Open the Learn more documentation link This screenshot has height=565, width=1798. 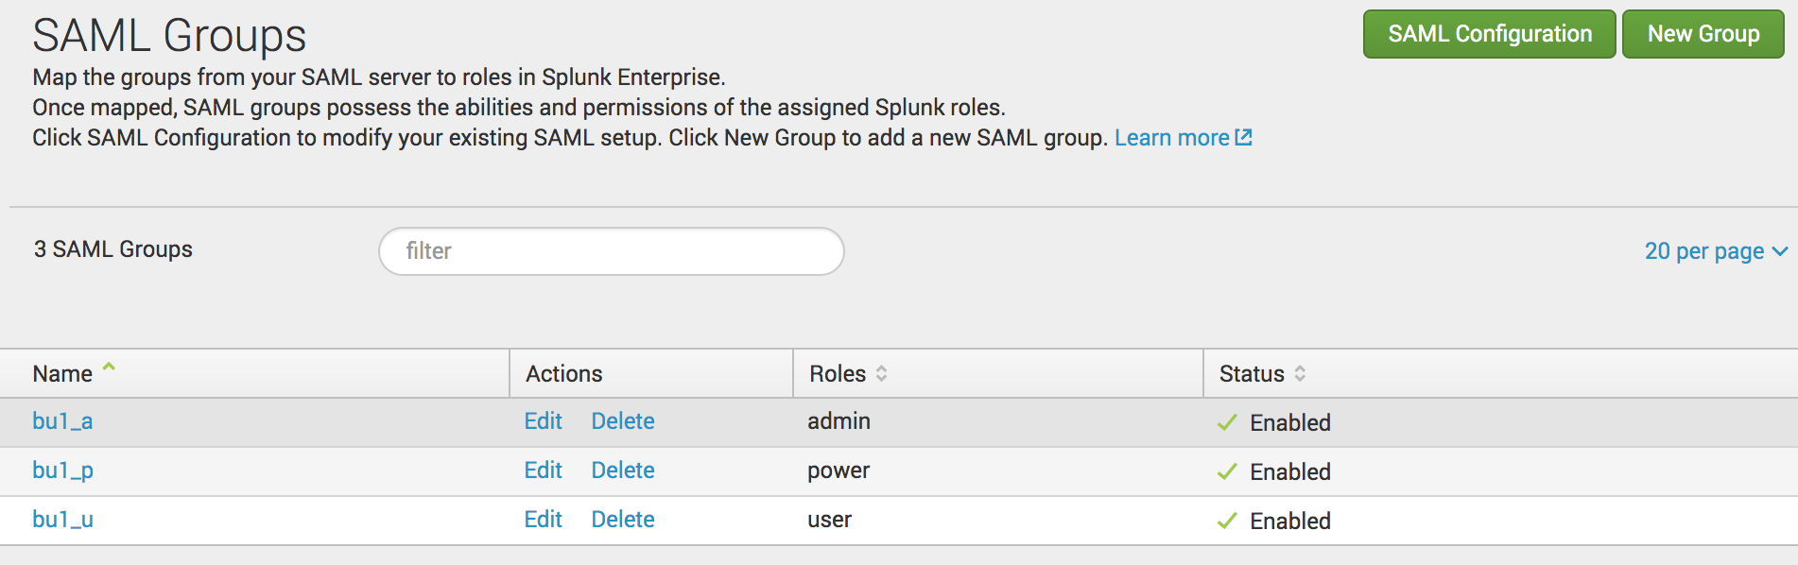(1171, 138)
